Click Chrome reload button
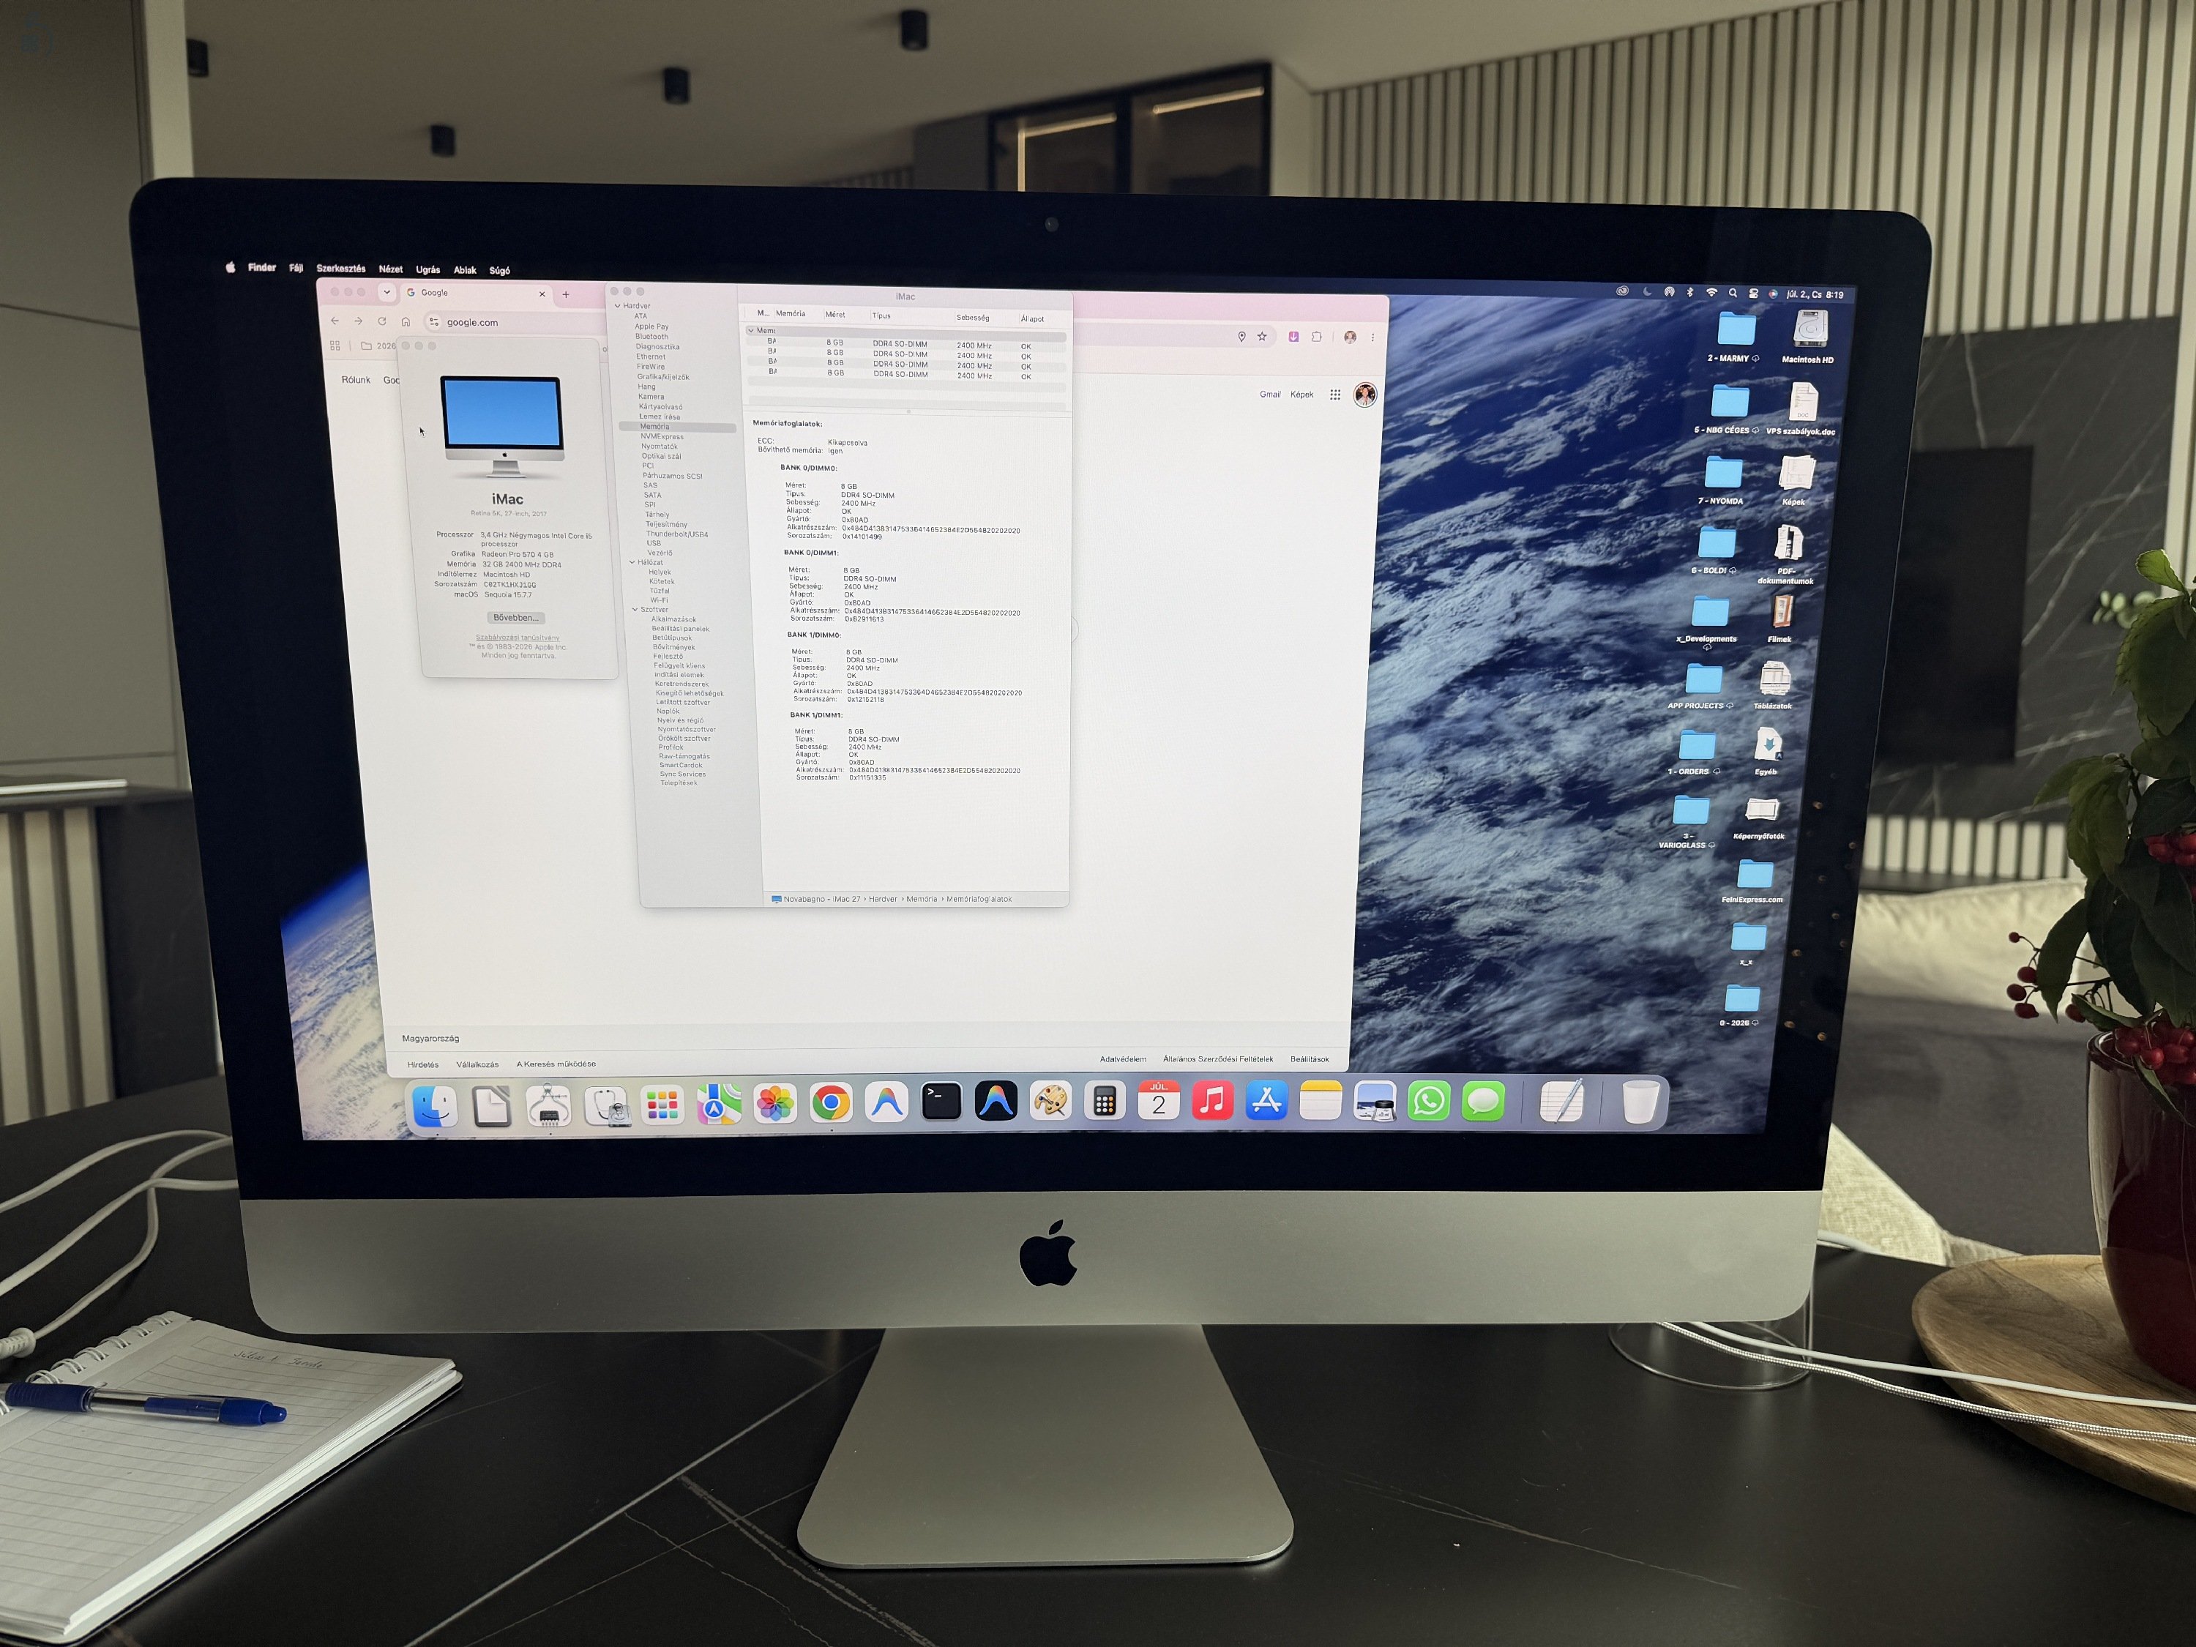The width and height of the screenshot is (2196, 1647). (382, 321)
